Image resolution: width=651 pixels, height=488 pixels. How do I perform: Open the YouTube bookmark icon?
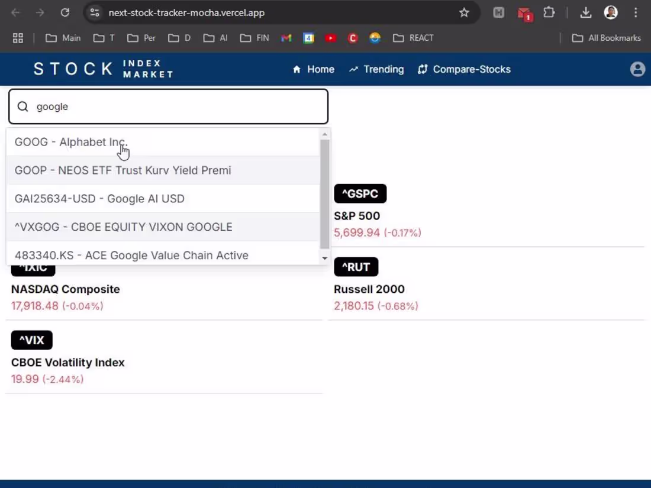(331, 38)
